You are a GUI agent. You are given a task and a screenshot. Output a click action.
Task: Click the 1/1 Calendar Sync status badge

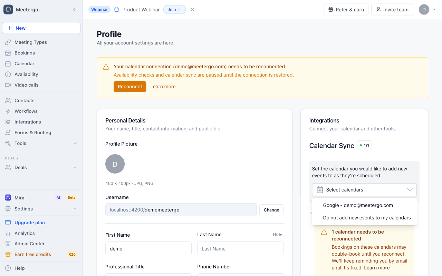[364, 146]
